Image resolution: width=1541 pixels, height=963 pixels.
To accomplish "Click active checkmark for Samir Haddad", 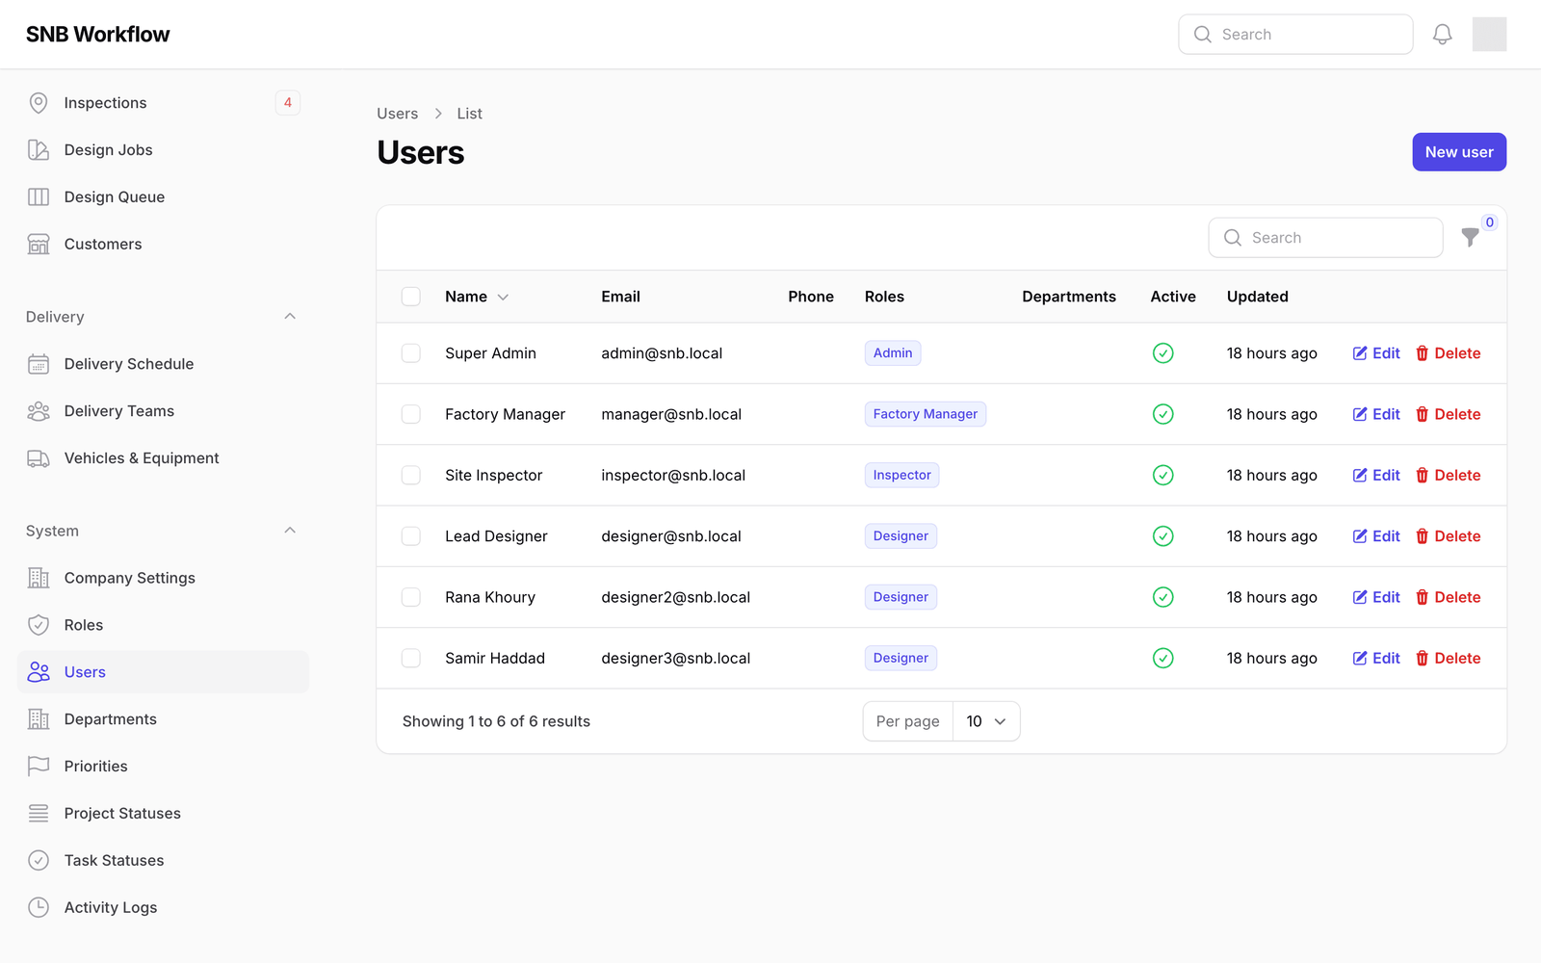I will tap(1162, 659).
